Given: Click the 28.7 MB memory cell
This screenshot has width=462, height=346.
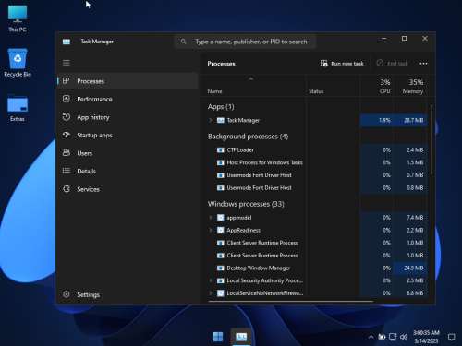Looking at the screenshot, I should [x=410, y=120].
